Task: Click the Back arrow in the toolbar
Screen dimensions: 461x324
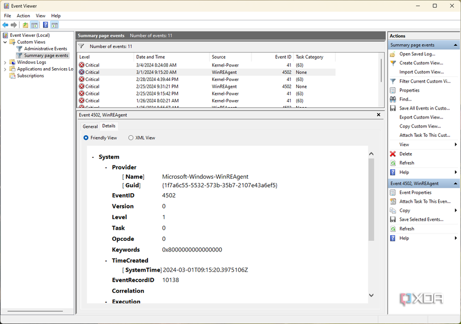Action: (6, 25)
